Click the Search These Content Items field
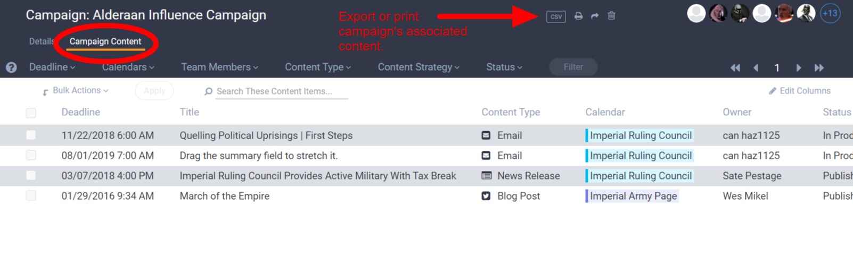Screen dimensions: 853x256 point(282,91)
